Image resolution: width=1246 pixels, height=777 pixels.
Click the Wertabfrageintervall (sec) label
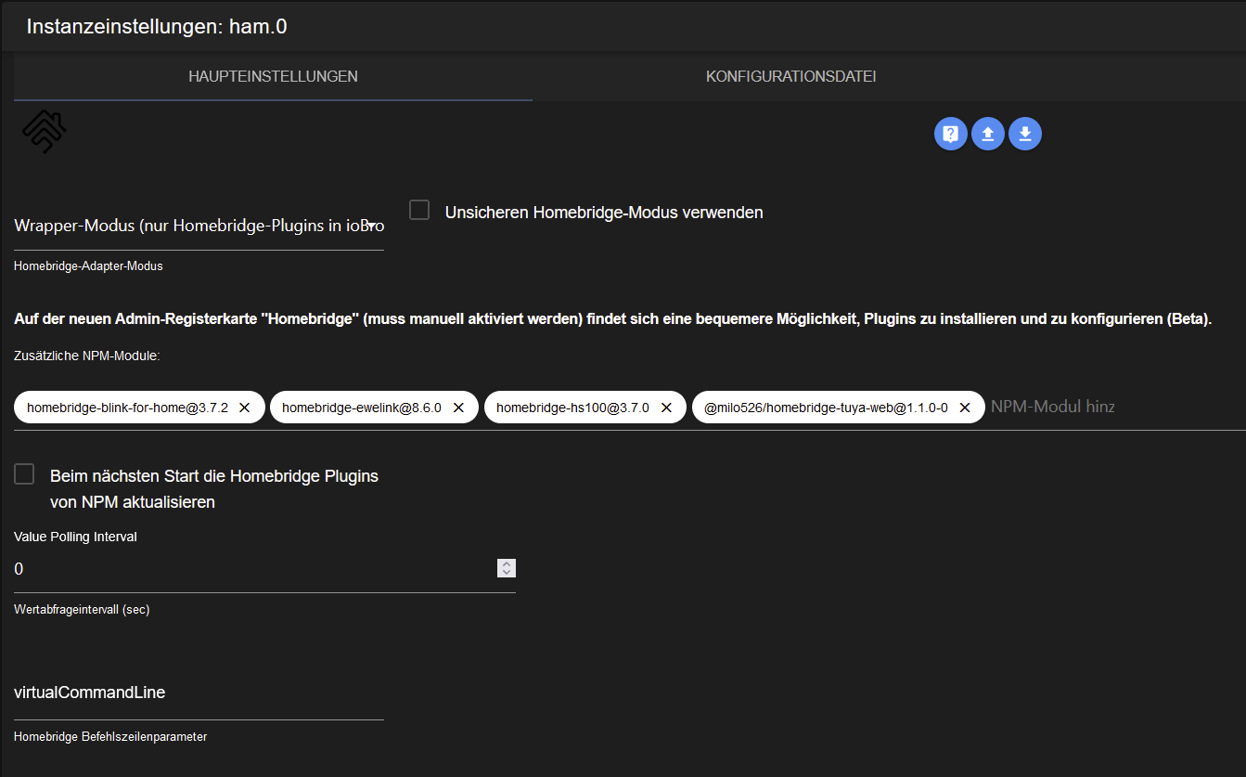point(82,610)
